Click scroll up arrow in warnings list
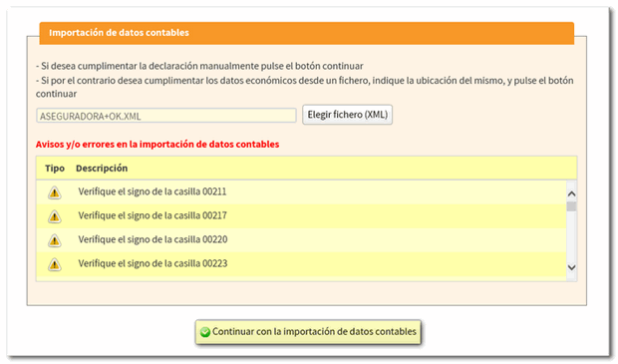Screen dimensions: 618x364 571,194
